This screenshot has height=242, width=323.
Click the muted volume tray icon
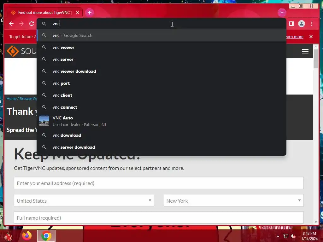pos(293,236)
